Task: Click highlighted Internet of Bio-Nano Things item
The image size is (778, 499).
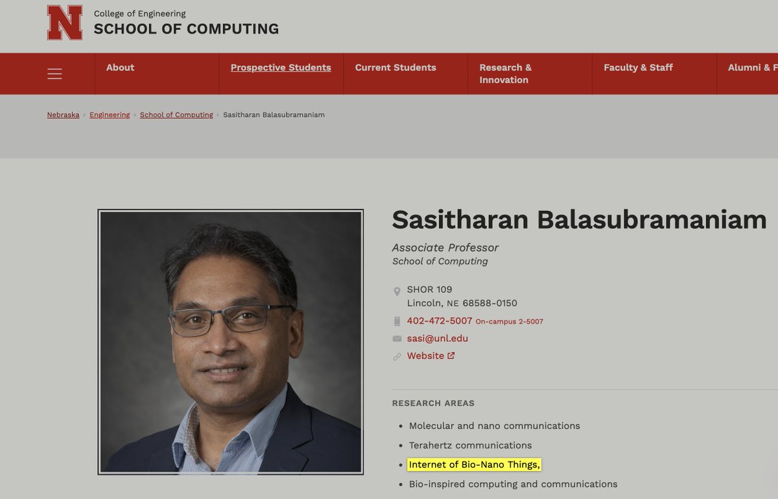Action: coord(475,465)
